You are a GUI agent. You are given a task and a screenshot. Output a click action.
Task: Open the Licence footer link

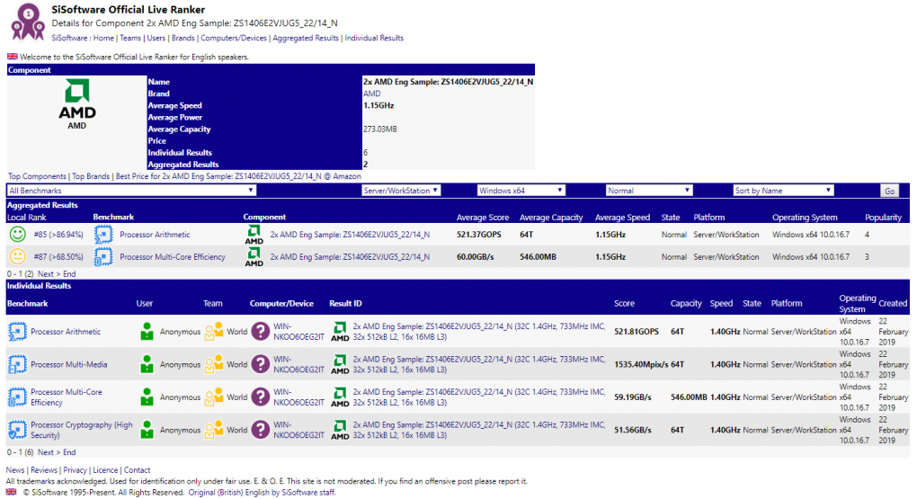[x=105, y=469]
